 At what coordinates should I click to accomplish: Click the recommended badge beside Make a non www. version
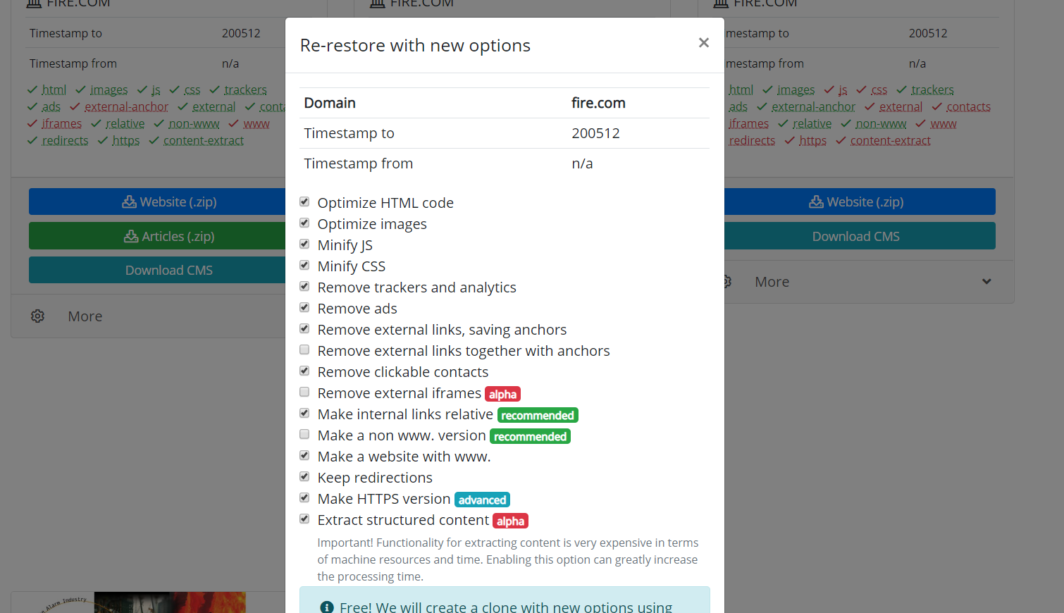pos(530,437)
